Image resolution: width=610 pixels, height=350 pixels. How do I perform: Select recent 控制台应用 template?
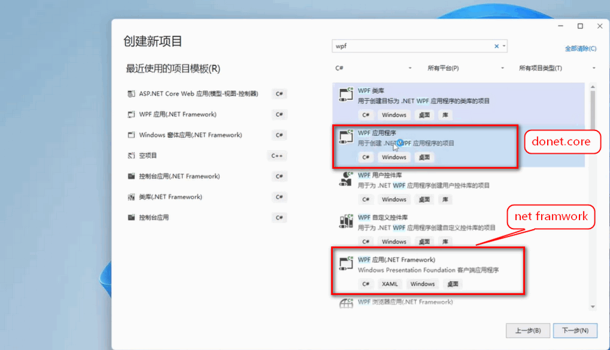[x=154, y=218]
